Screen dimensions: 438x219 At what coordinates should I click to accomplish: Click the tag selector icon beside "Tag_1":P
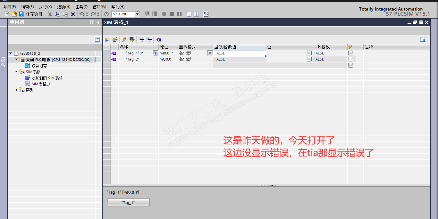click(x=156, y=53)
